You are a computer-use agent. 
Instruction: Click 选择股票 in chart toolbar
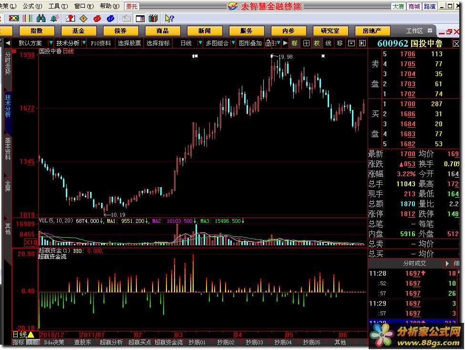tap(129, 43)
